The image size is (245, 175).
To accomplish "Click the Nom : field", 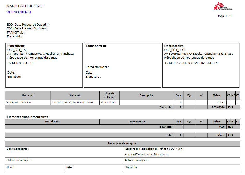I will click(35, 169).
